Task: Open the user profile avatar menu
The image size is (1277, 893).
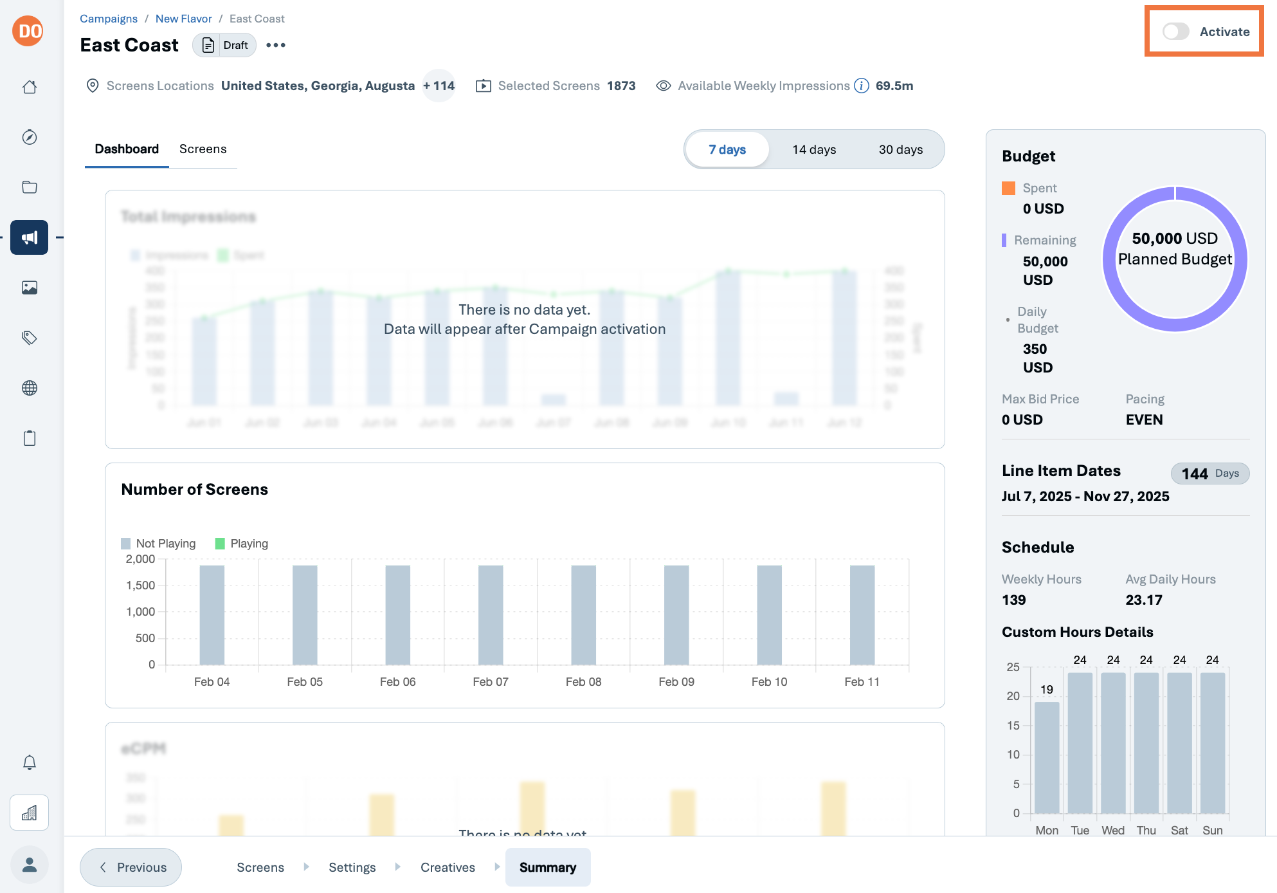Action: [x=30, y=865]
